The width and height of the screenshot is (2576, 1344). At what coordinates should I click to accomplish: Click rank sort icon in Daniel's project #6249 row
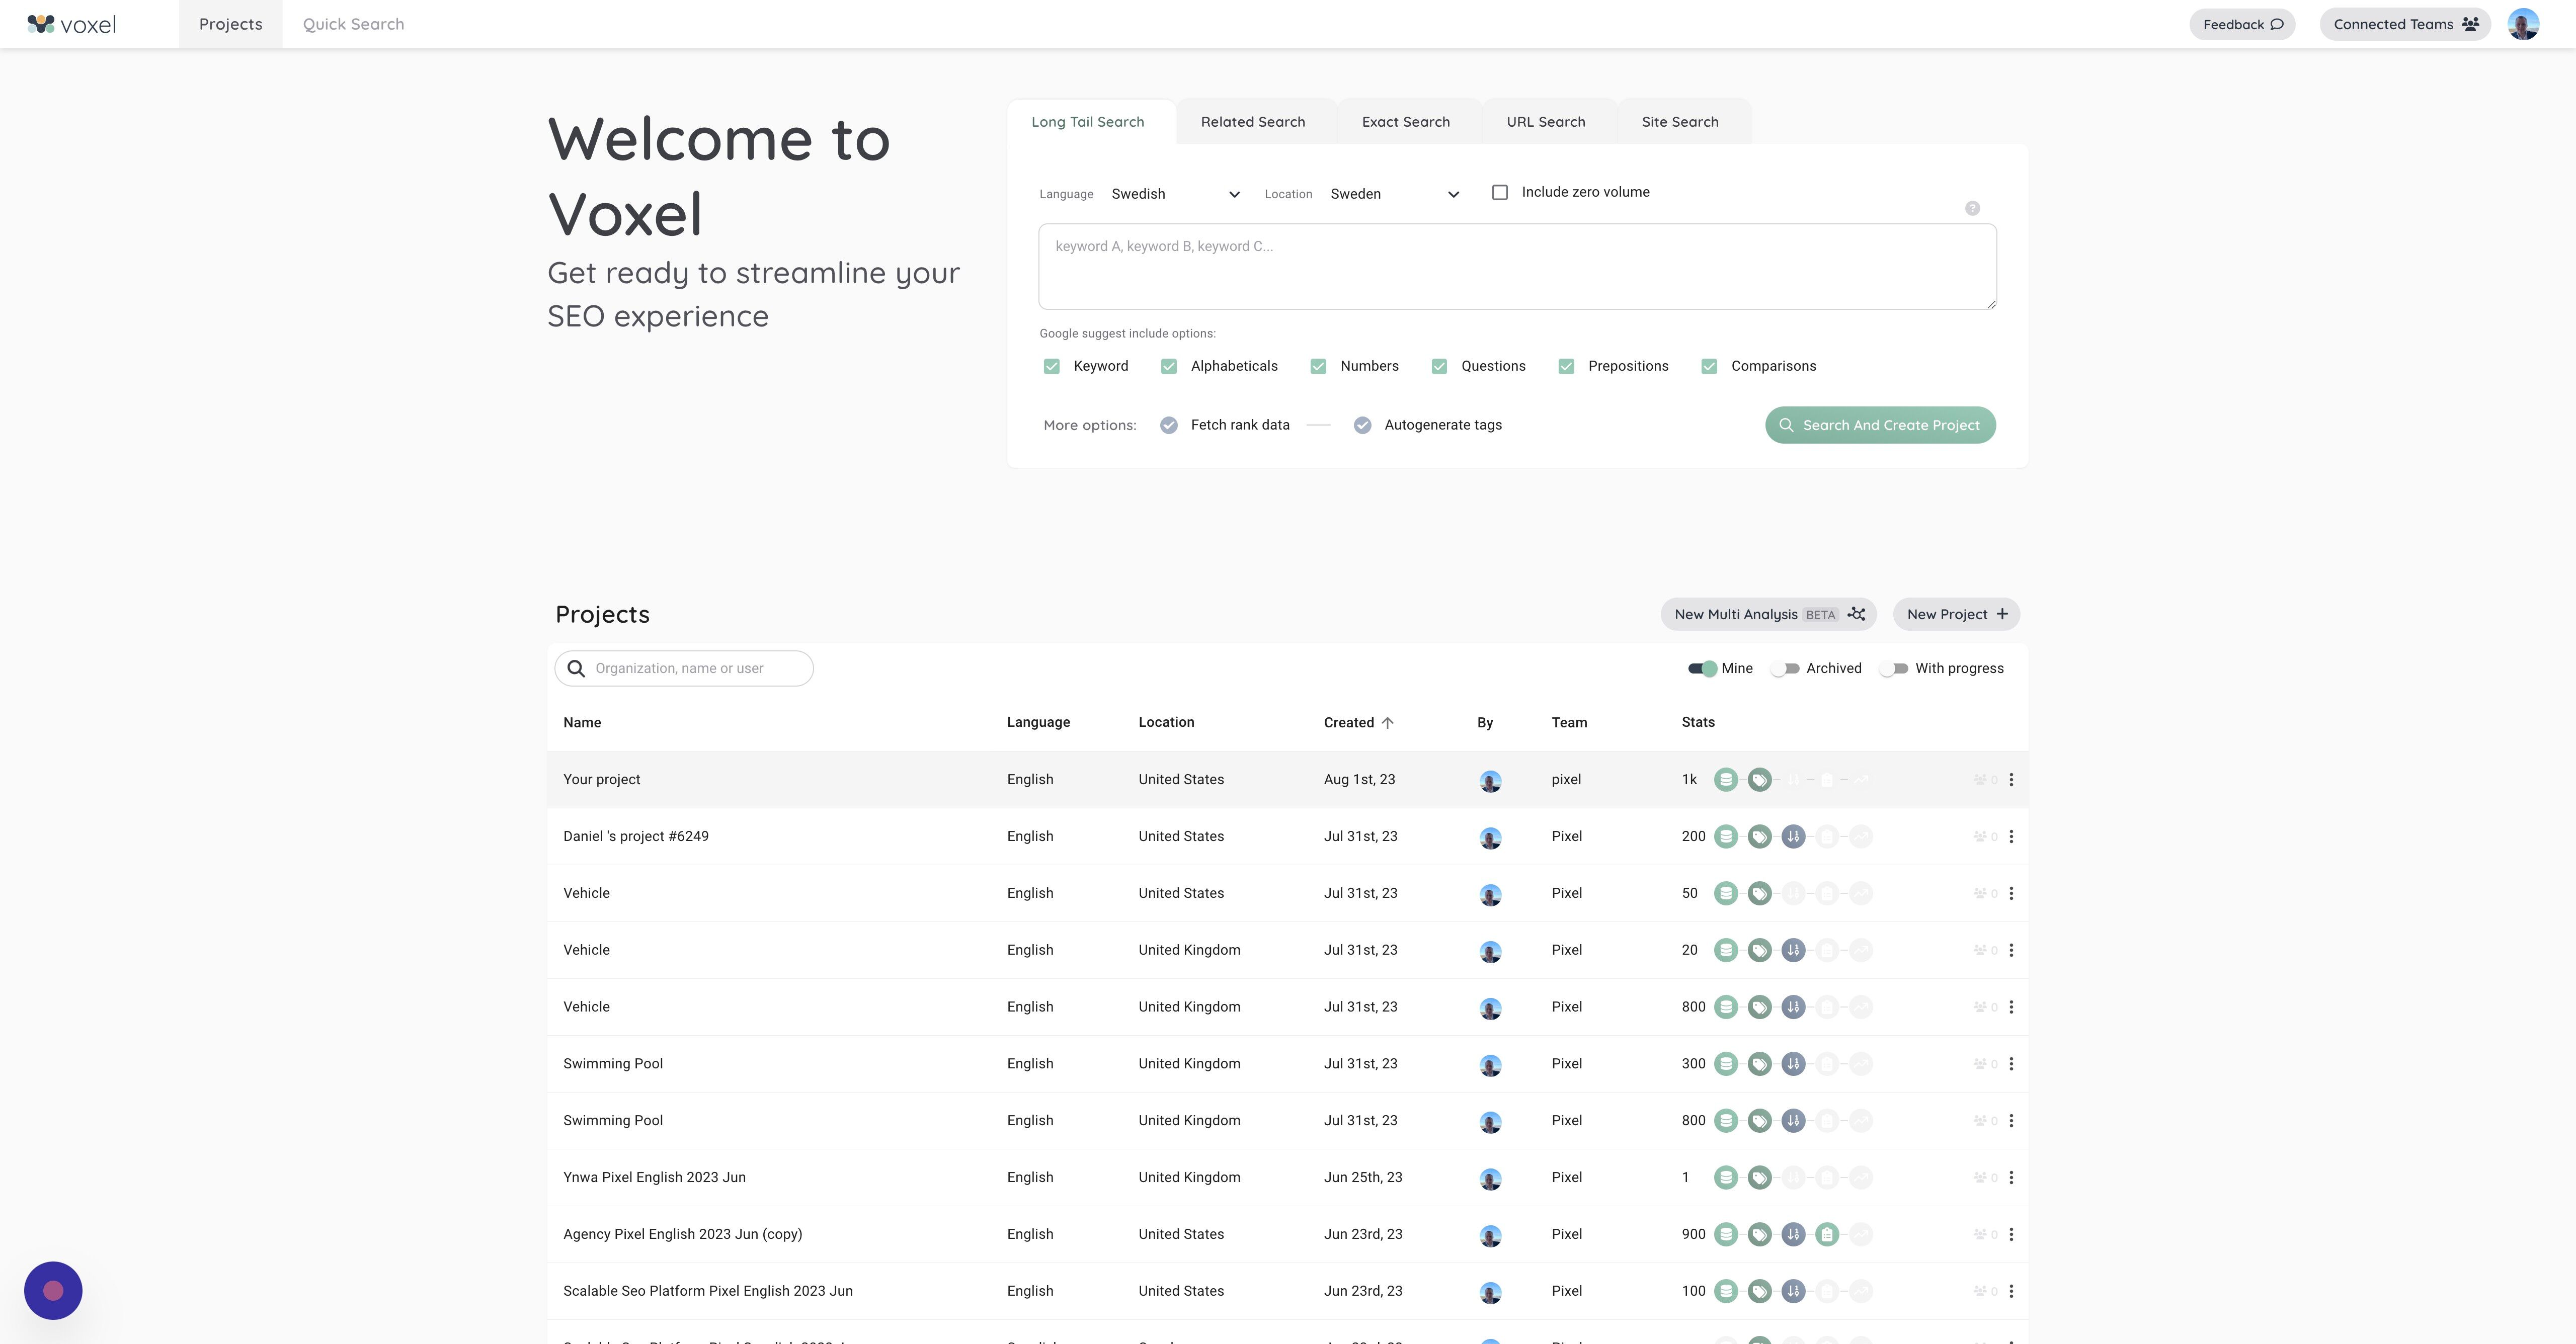click(x=1793, y=836)
